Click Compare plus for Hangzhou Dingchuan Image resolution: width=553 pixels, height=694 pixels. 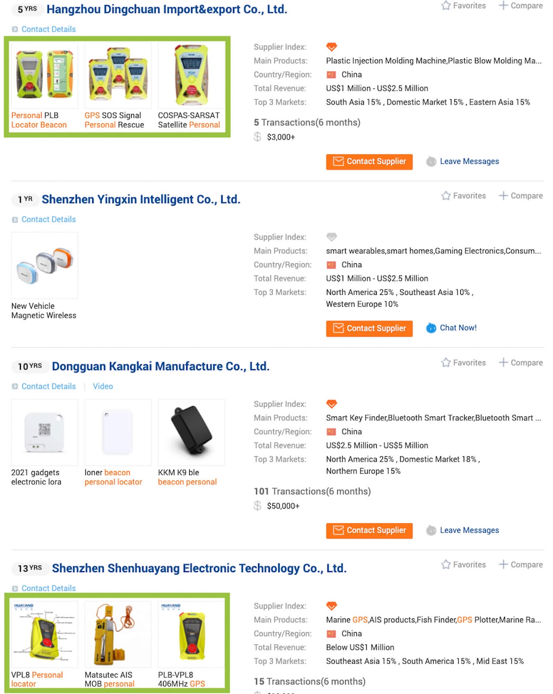point(503,6)
